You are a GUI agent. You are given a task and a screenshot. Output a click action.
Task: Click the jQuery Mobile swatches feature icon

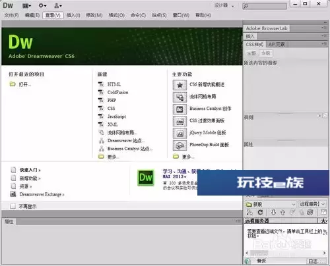tap(180, 133)
